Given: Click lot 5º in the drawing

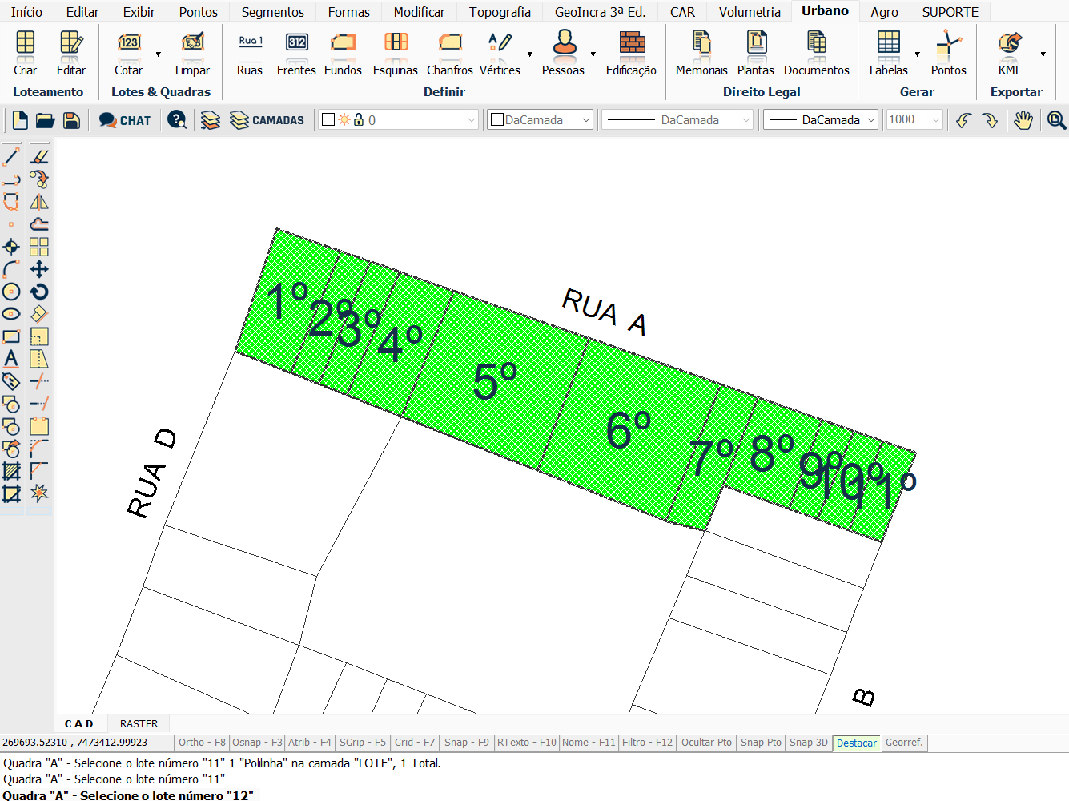Looking at the screenshot, I should 495,381.
